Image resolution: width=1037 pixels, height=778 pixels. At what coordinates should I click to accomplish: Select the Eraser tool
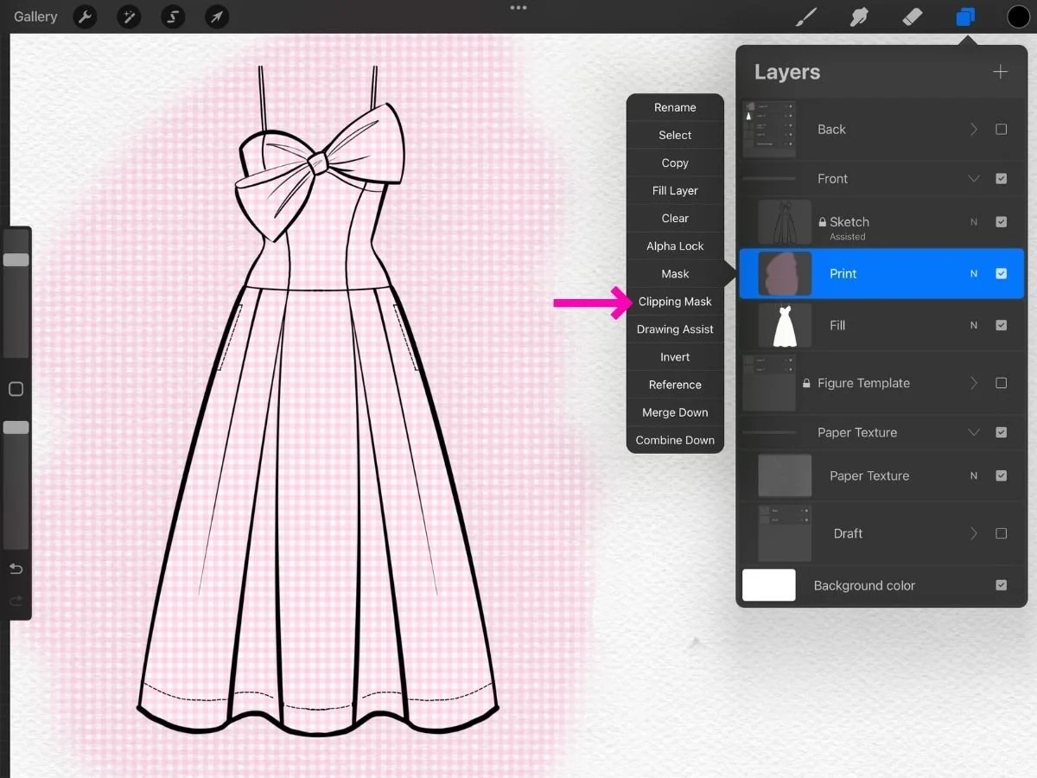click(913, 16)
